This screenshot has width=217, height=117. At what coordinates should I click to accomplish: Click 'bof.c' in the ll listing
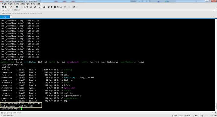pos(67,75)
